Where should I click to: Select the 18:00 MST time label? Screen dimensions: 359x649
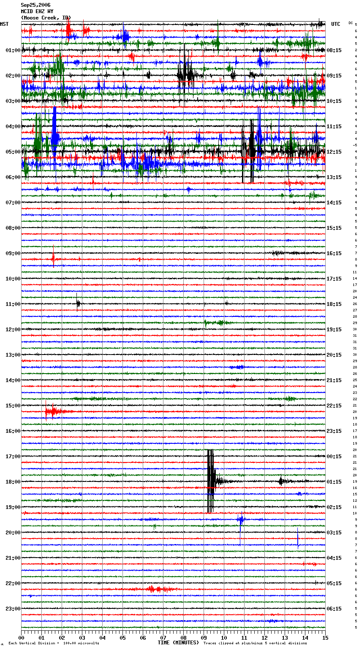13,482
